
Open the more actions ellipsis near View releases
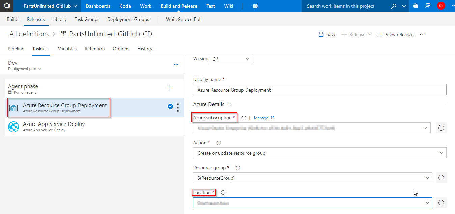tap(423, 34)
